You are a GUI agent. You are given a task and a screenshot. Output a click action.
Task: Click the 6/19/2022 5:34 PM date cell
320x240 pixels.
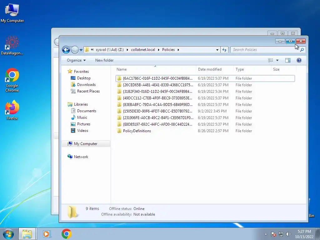(x=213, y=92)
